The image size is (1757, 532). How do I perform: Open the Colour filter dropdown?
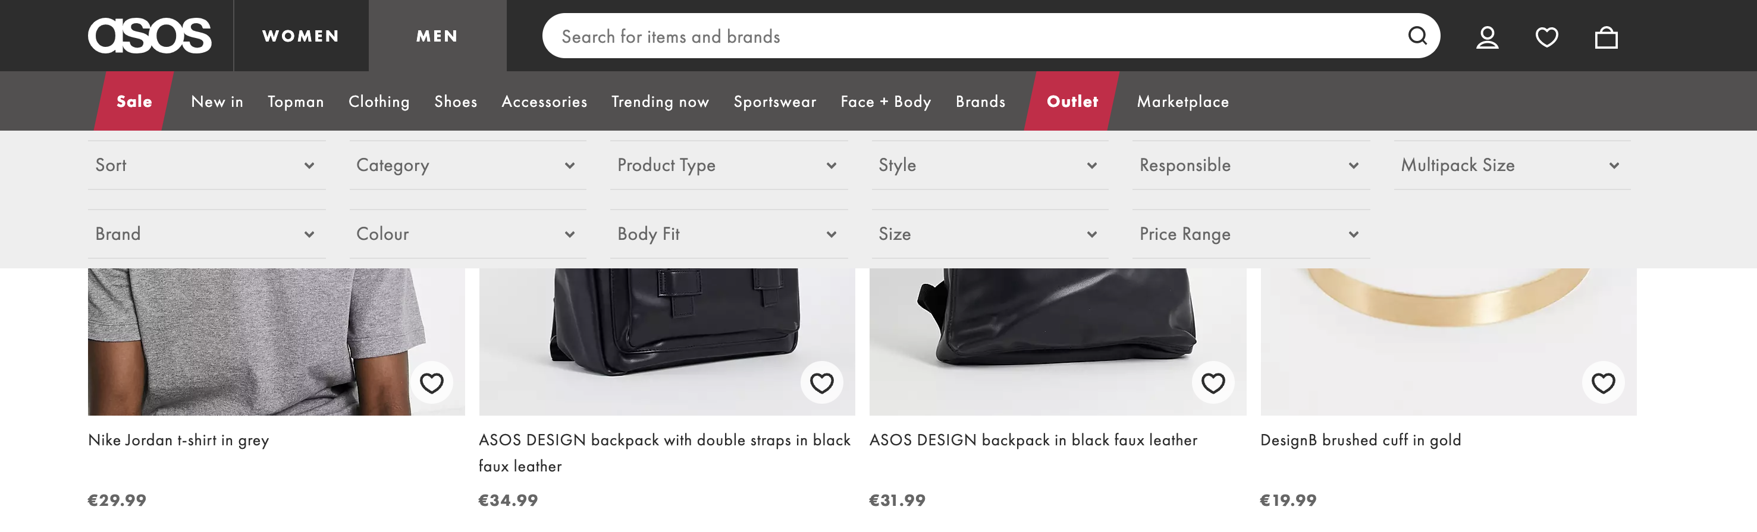coord(468,235)
